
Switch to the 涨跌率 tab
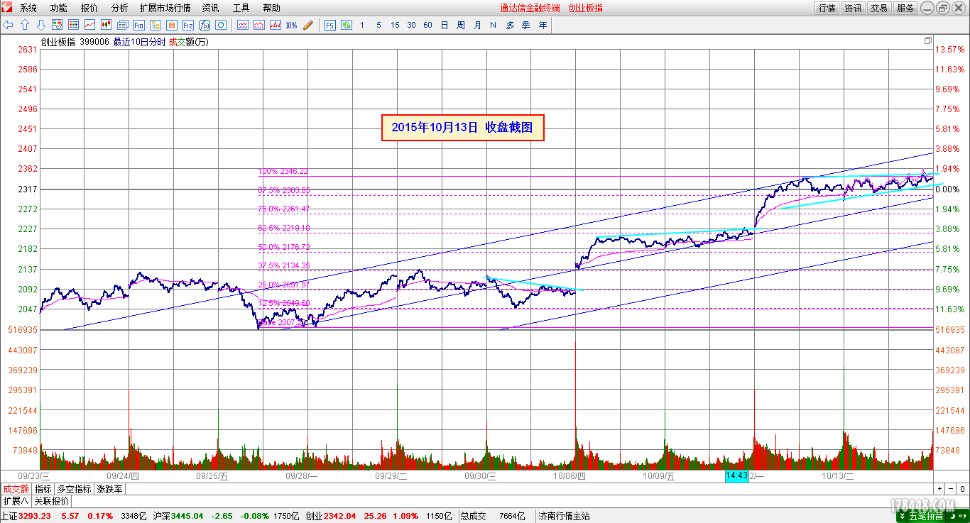pos(109,489)
